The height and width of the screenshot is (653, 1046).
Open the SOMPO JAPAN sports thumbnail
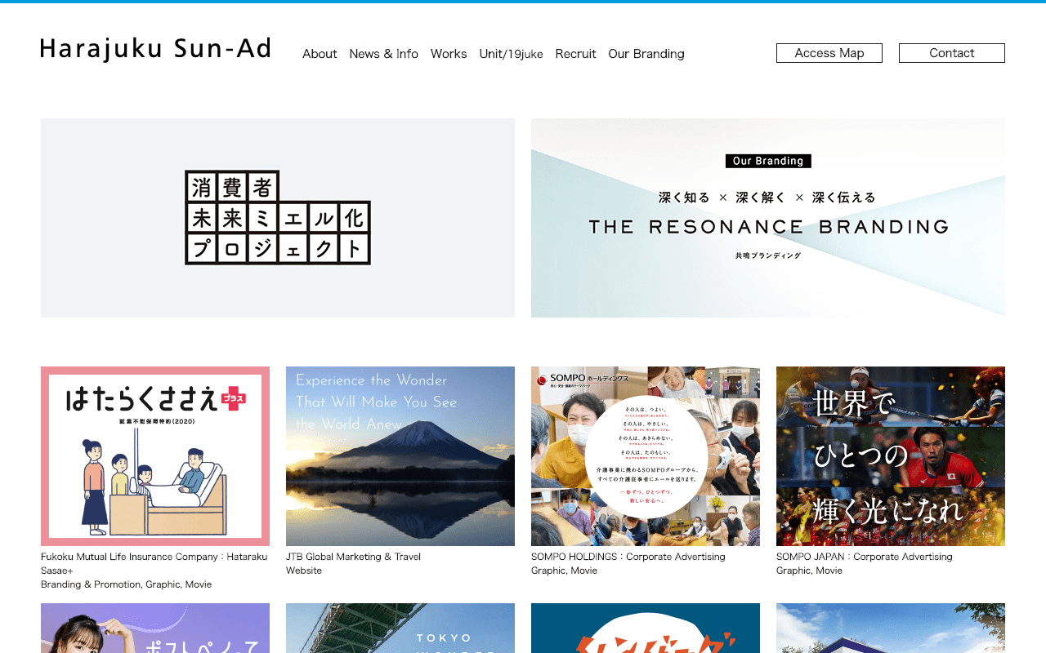pos(890,456)
